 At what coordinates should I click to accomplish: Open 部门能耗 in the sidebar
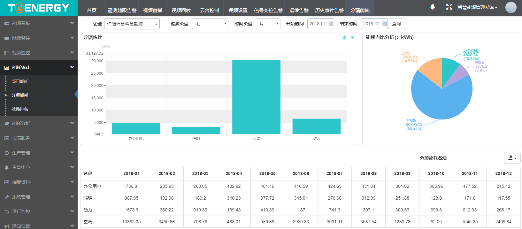pos(20,81)
